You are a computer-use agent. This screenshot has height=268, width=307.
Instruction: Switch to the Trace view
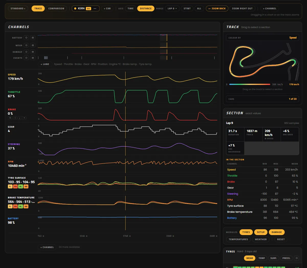coord(38,8)
